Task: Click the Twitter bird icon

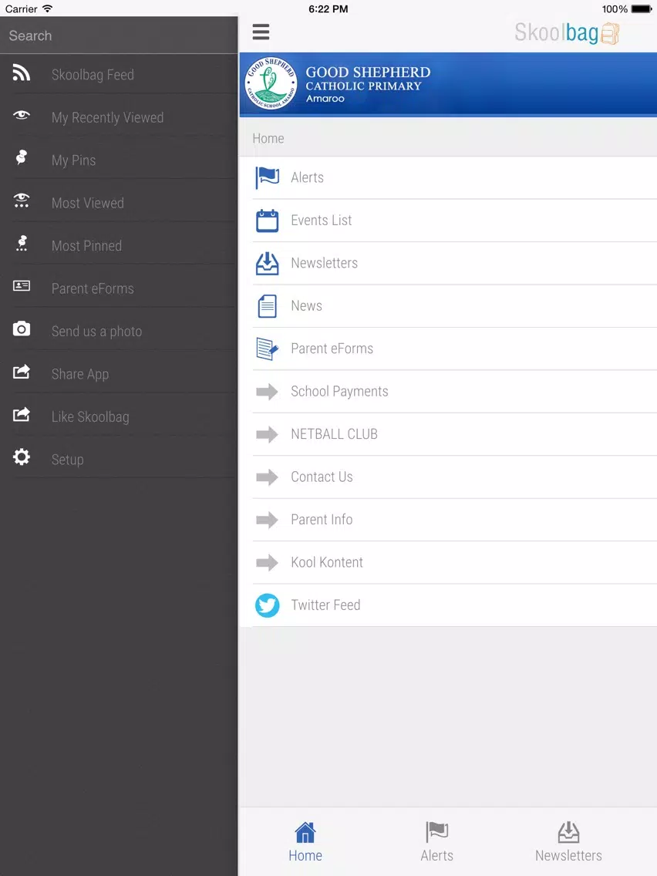Action: [267, 605]
